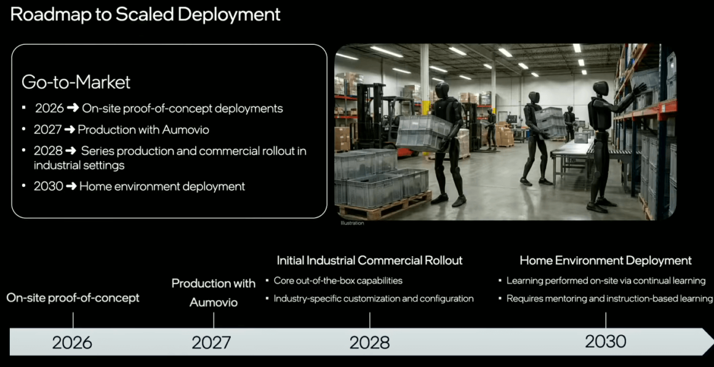Click the Core out-of-the-box capabilities bullet
The image size is (714, 367).
[x=338, y=280]
